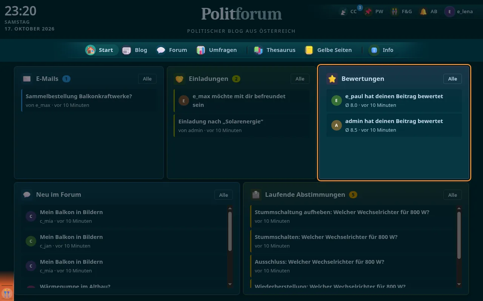Click the ballot icon of Laufende Abstimmungen
The height and width of the screenshot is (301, 483).
click(x=256, y=195)
